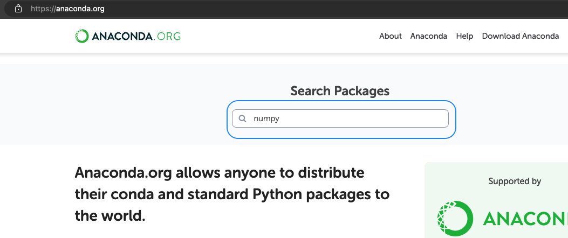Click the padlock icon in the address bar
Image resolution: width=568 pixels, height=238 pixels.
[18, 9]
